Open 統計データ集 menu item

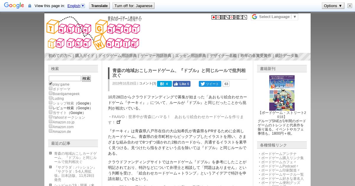[287, 56]
